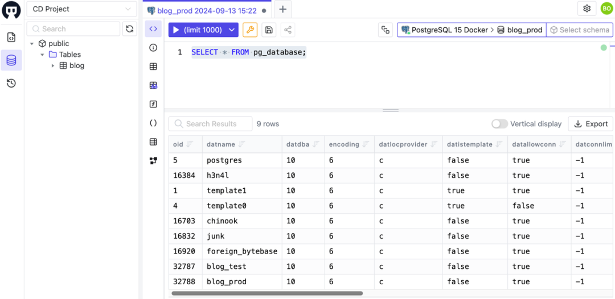Screen dimensions: 615x299
Task: Show the views panel icon
Action: (153, 85)
